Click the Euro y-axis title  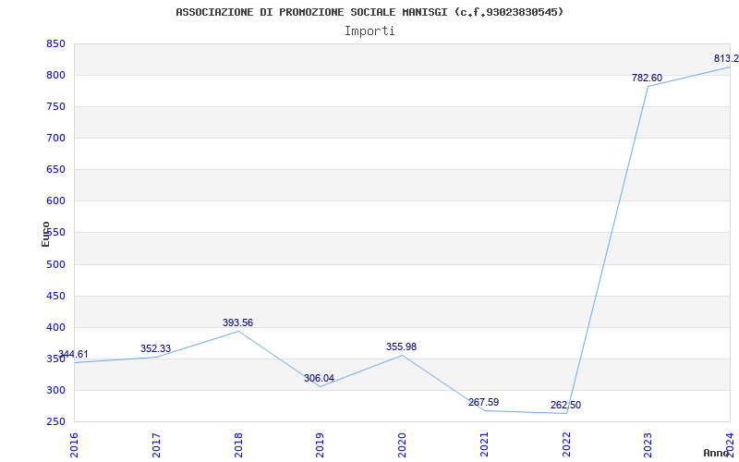[45, 235]
